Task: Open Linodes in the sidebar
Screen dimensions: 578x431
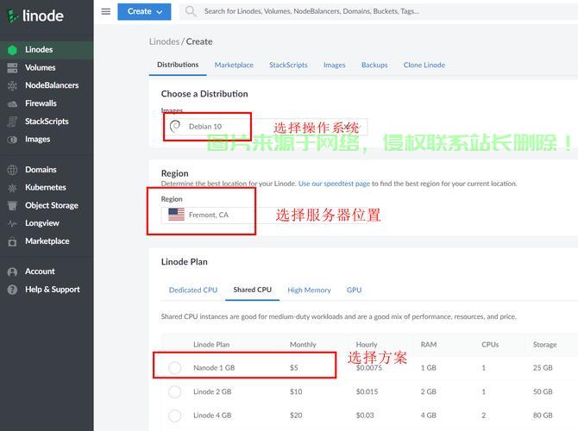Action: tap(47, 50)
